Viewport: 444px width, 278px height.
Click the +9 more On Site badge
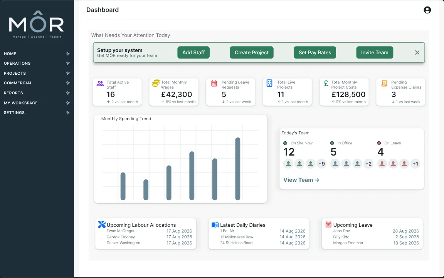[x=321, y=164]
